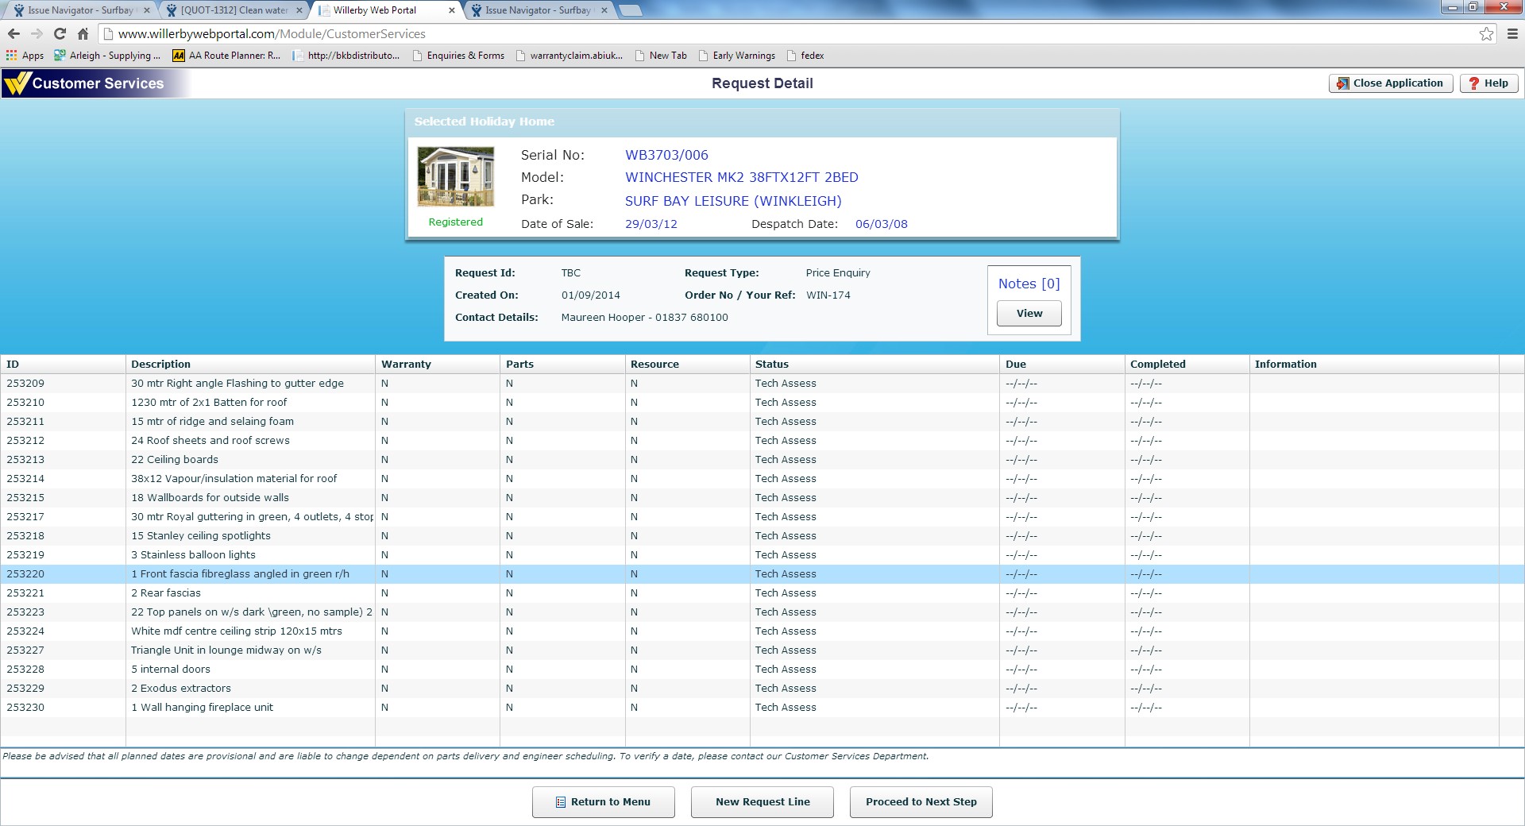Click the holiday home thumbnail image

click(455, 176)
